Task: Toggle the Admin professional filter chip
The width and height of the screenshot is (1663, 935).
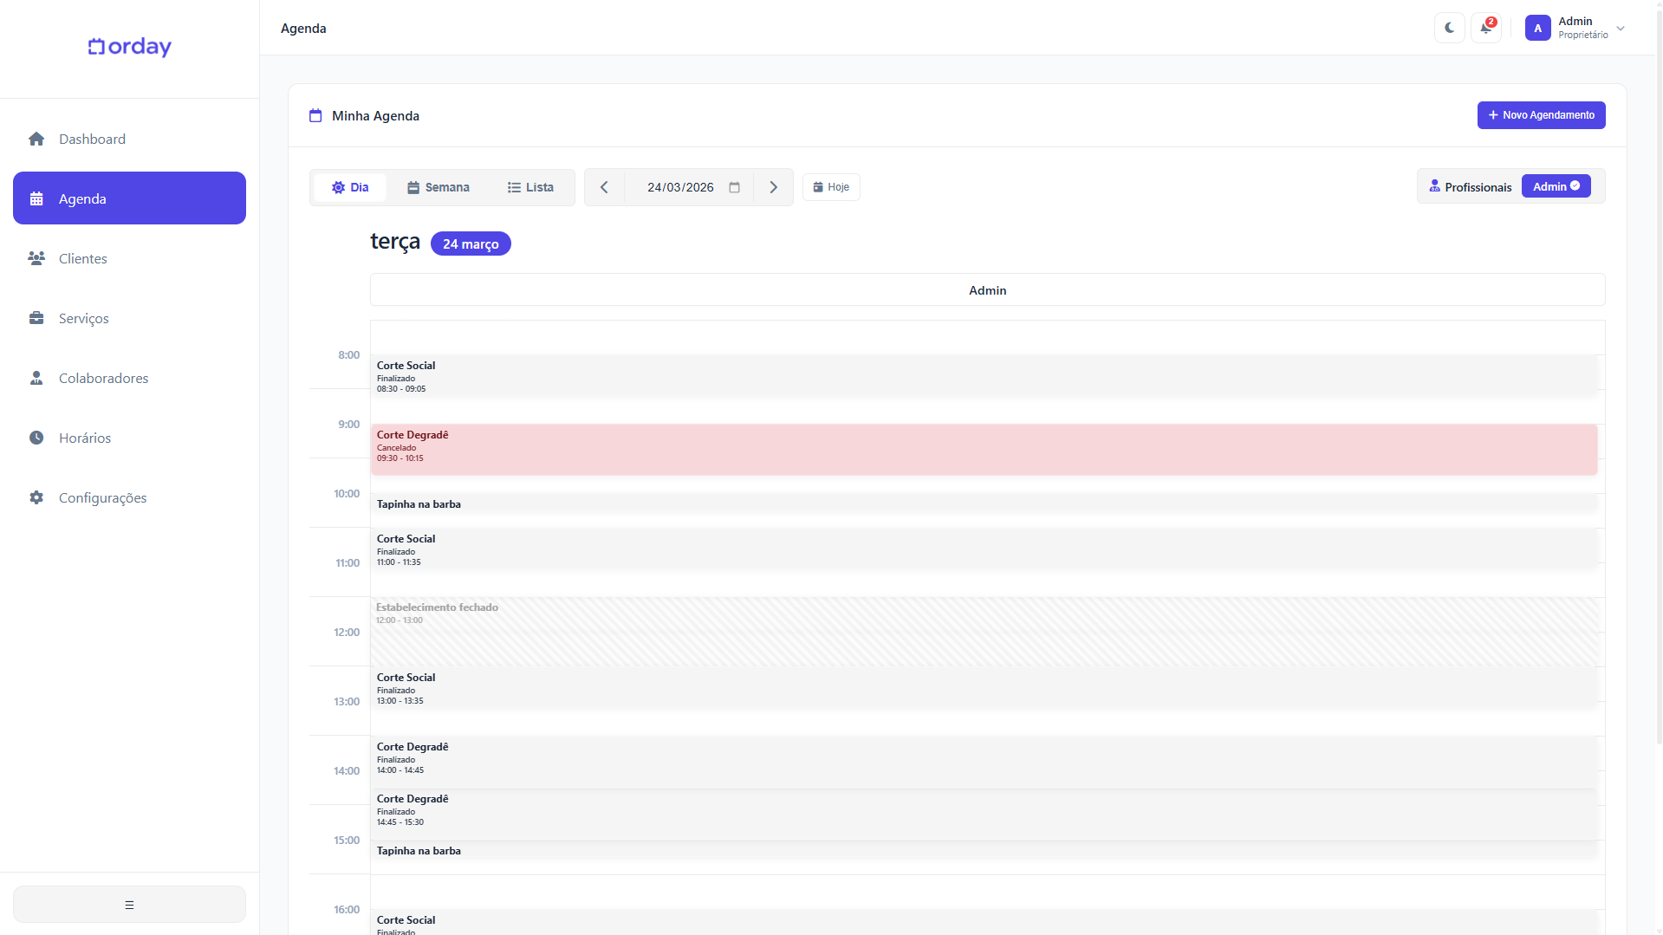Action: (x=1556, y=186)
